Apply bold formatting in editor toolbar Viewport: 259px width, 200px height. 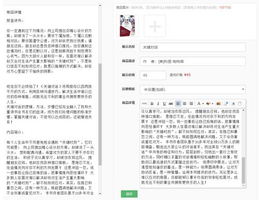click(x=152, y=103)
